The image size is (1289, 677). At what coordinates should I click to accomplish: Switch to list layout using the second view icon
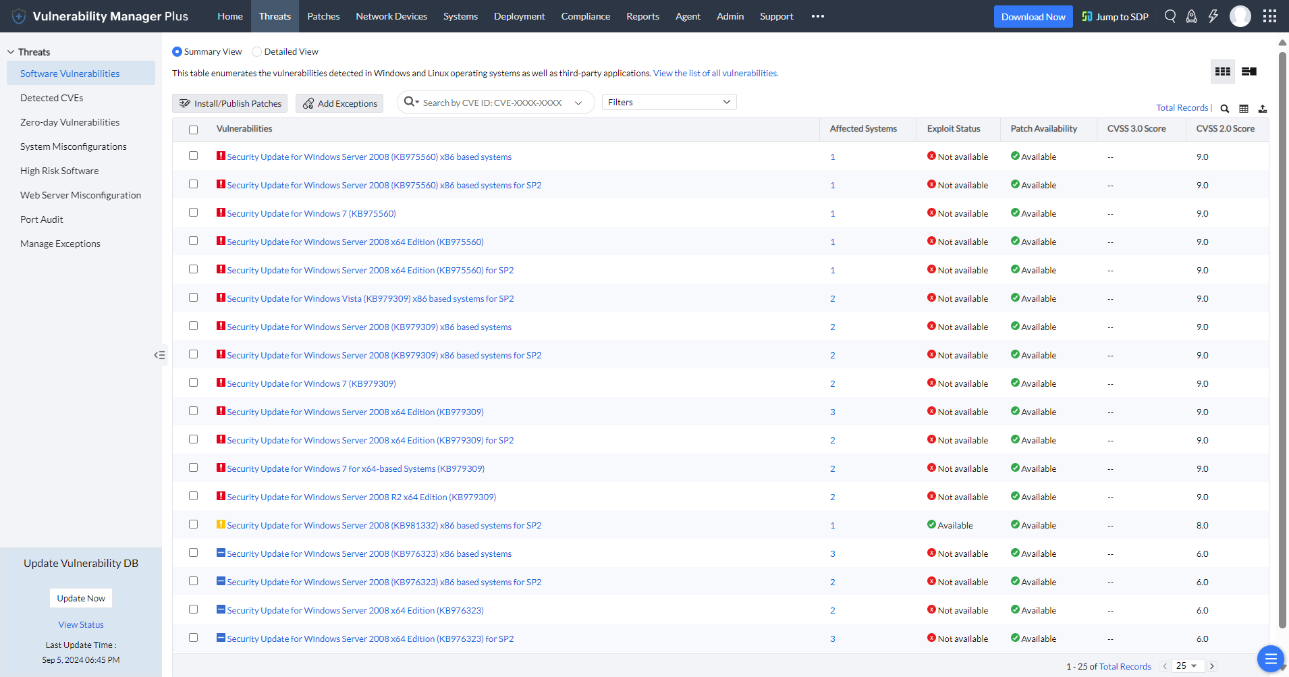pos(1248,71)
